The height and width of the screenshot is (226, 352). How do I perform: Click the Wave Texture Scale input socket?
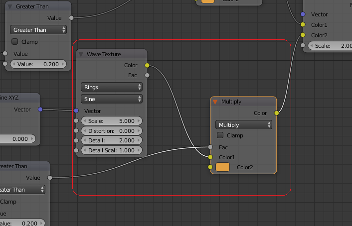76,120
